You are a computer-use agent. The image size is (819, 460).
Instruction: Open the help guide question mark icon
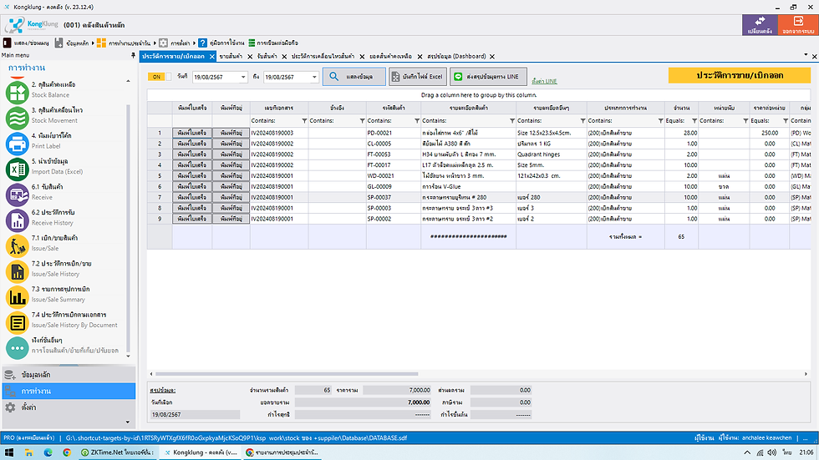coord(202,42)
